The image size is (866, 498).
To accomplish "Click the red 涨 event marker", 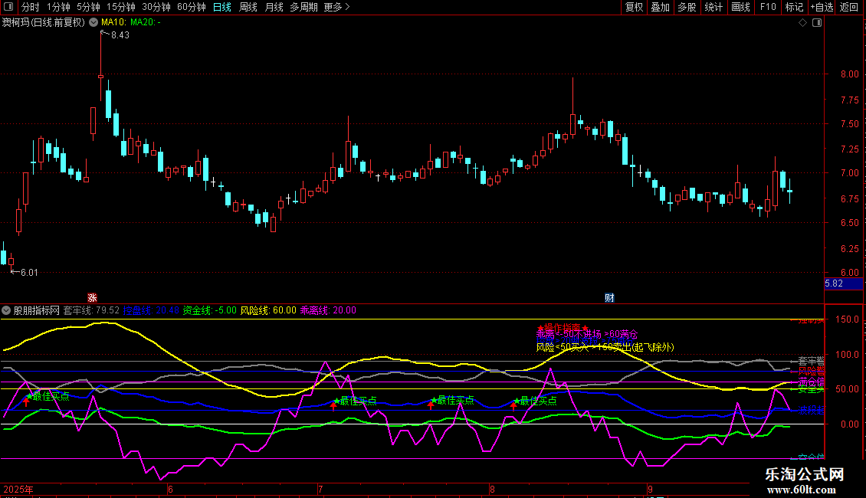I will (92, 297).
